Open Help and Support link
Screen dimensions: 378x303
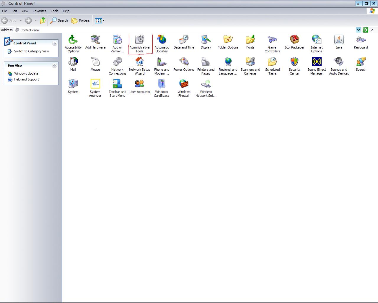(27, 79)
